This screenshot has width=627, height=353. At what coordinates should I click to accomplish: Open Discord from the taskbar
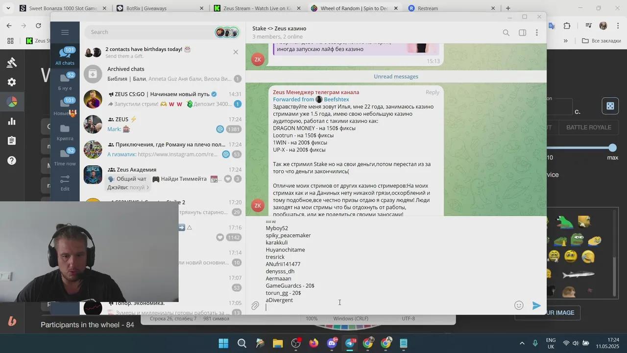332,343
